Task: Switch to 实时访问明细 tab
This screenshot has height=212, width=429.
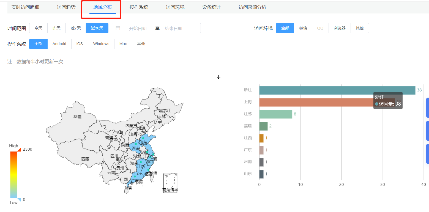Action: click(x=25, y=7)
